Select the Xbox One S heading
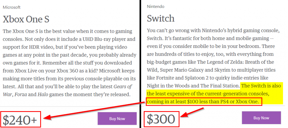The height and width of the screenshot is (128, 288). point(26,19)
